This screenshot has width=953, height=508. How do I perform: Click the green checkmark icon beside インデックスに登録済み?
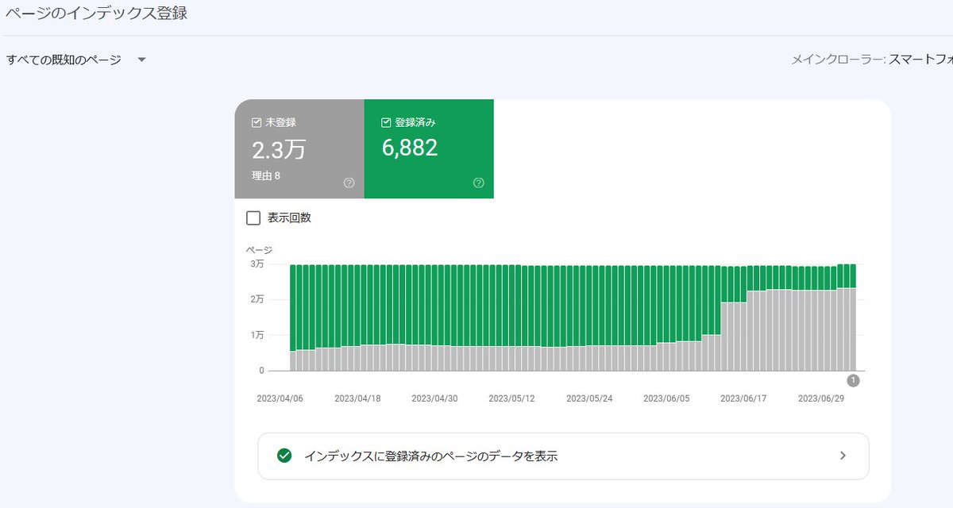(284, 456)
